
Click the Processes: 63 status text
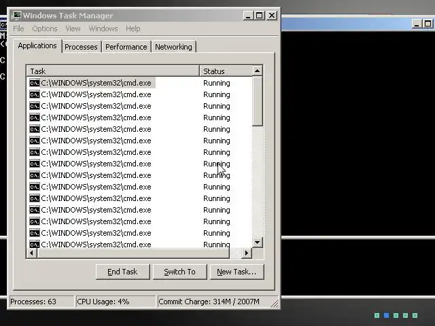pyautogui.click(x=33, y=302)
